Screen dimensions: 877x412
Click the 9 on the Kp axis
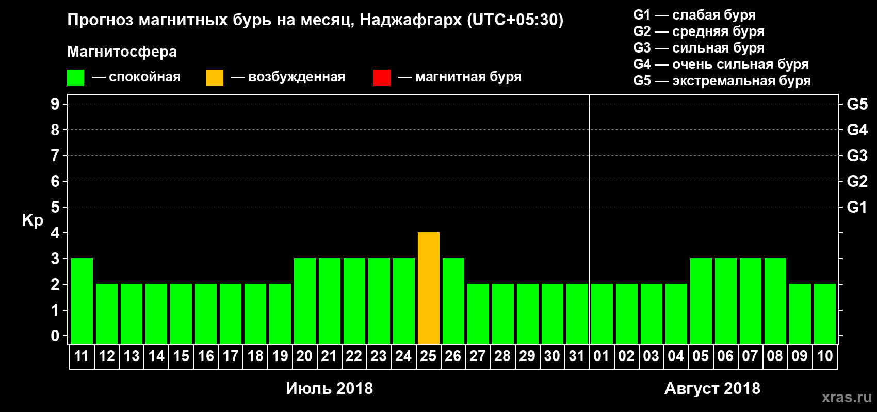pos(55,104)
